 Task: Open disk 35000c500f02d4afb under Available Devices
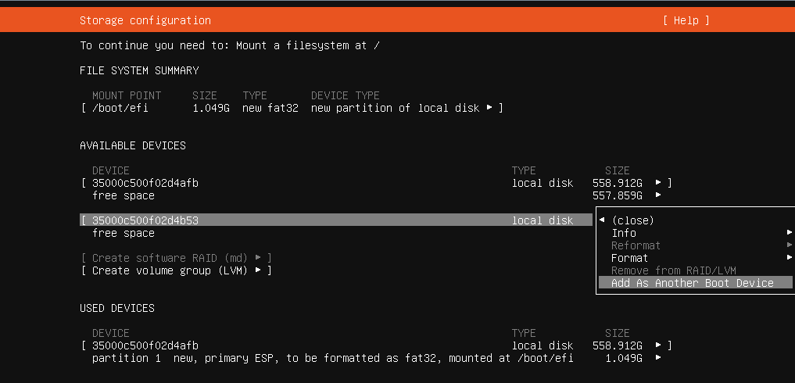[145, 183]
